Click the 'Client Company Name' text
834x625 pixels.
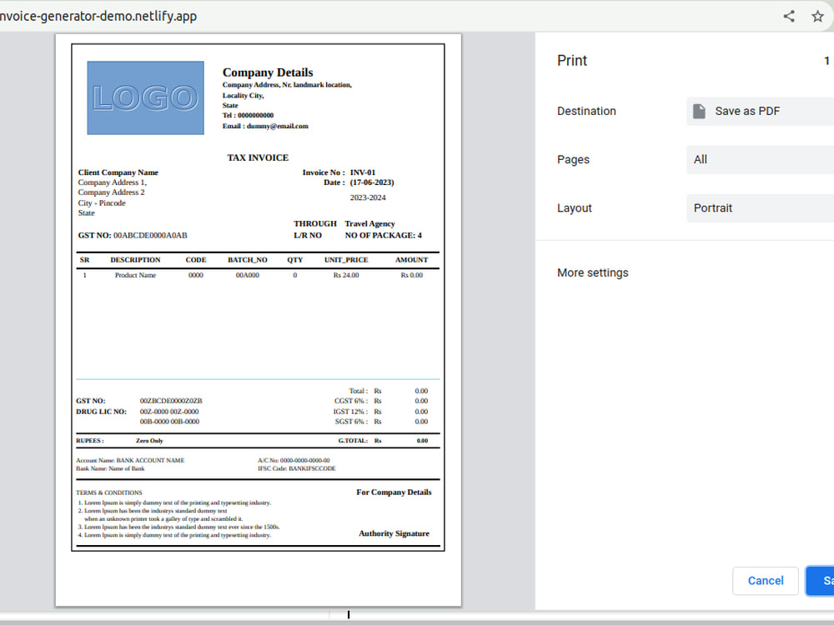[x=118, y=172]
